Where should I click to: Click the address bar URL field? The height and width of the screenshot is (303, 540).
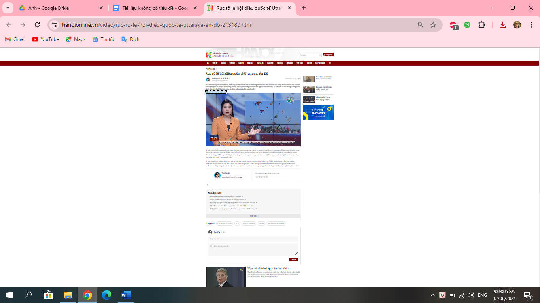(237, 25)
